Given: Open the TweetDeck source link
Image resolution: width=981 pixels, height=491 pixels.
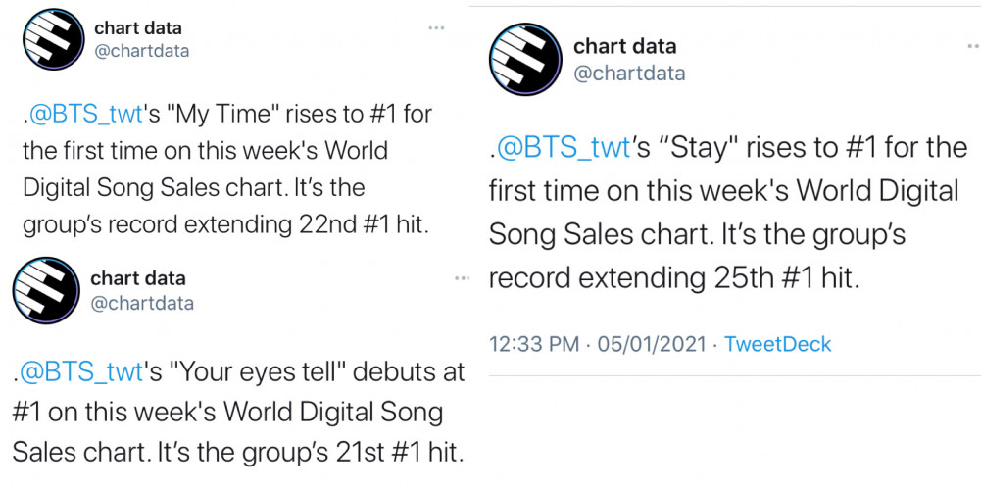Looking at the screenshot, I should pyautogui.click(x=778, y=344).
